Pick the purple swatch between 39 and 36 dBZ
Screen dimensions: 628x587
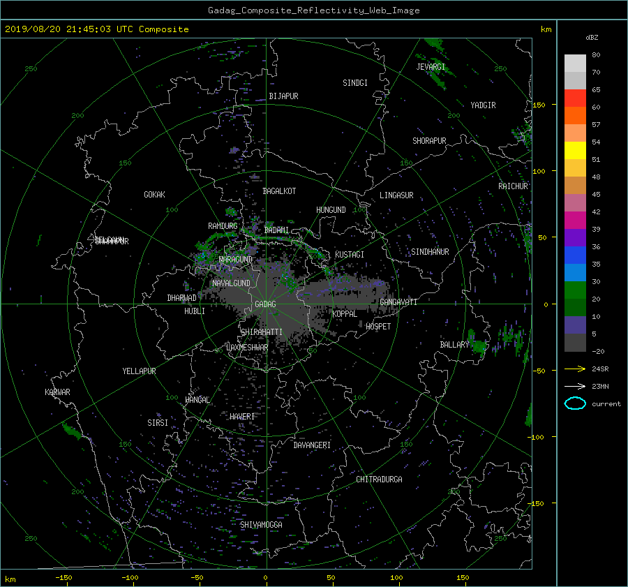click(x=575, y=237)
